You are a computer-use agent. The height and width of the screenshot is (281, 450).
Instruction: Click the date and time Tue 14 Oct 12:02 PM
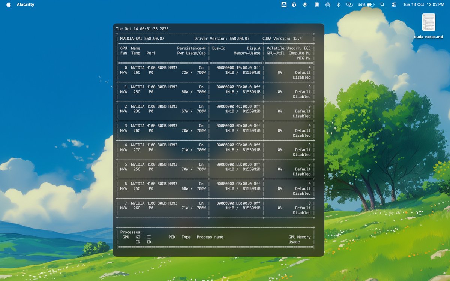click(x=423, y=4)
